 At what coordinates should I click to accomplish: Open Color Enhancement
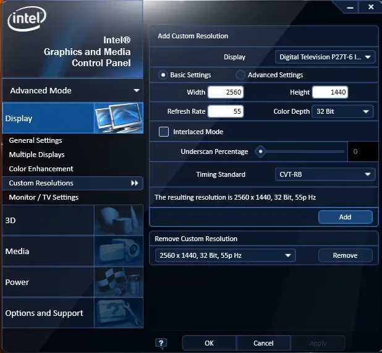click(41, 169)
